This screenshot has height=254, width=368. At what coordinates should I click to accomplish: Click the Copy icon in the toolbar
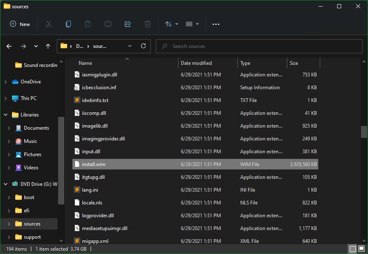[x=68, y=24]
